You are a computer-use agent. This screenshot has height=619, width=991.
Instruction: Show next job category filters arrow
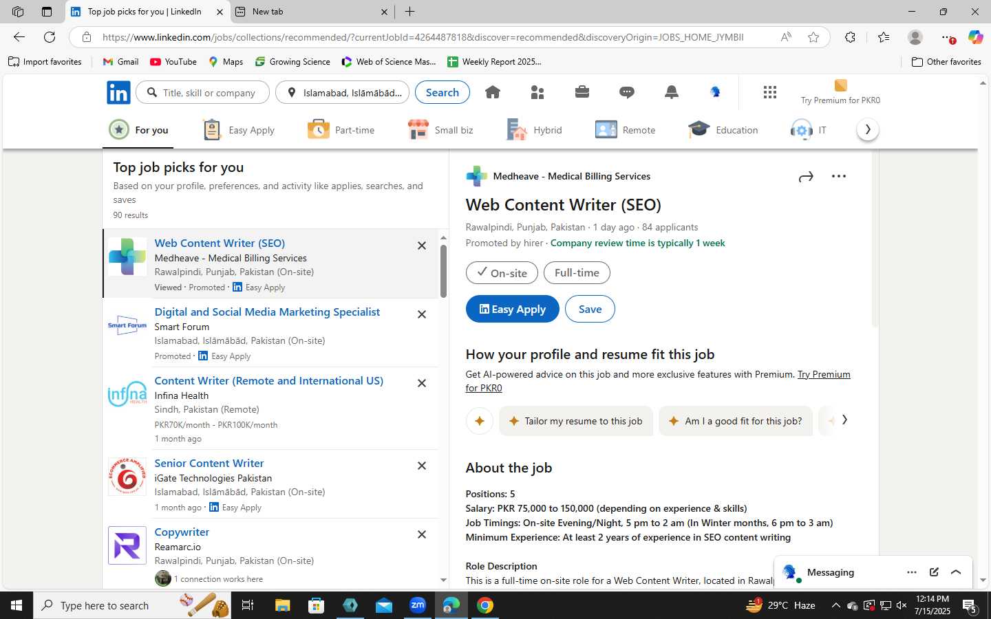coord(868,129)
